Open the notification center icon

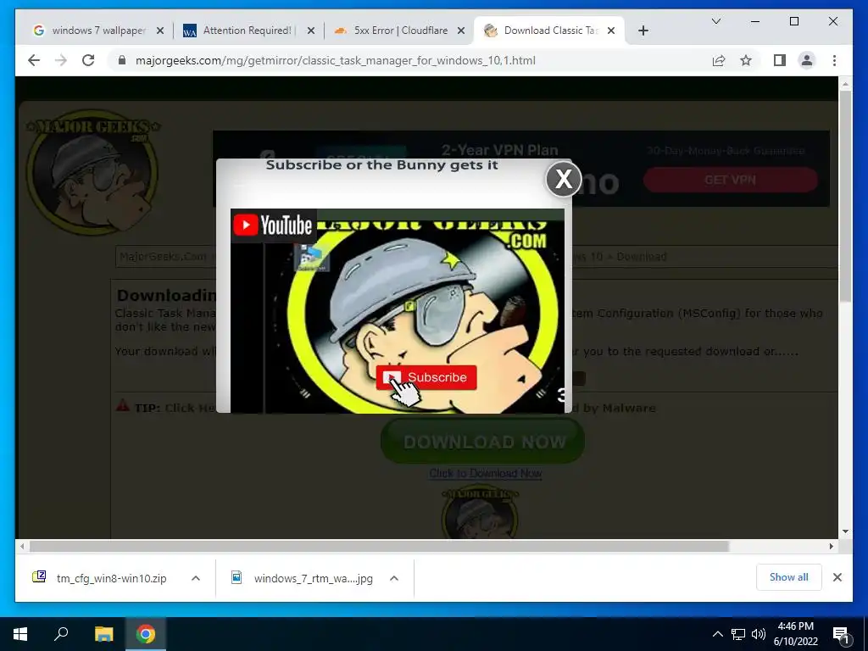tap(842, 635)
